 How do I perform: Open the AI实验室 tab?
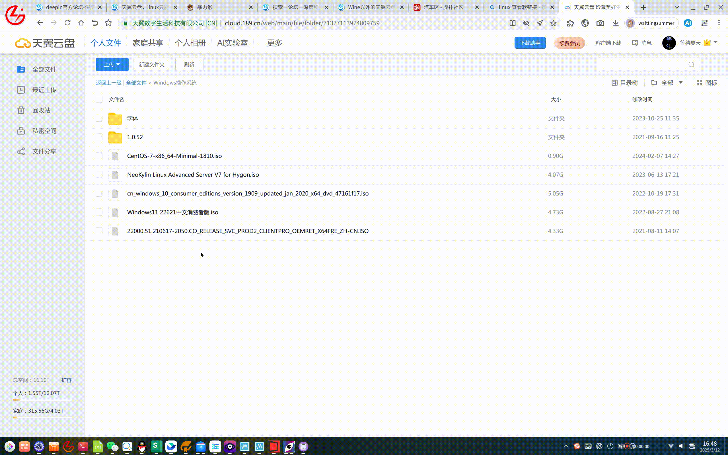click(x=233, y=43)
